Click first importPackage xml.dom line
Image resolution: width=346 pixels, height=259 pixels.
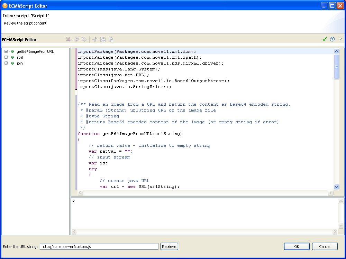pos(137,51)
